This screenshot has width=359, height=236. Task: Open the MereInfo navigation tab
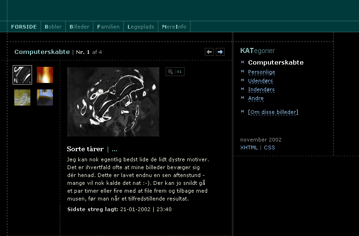point(174,27)
